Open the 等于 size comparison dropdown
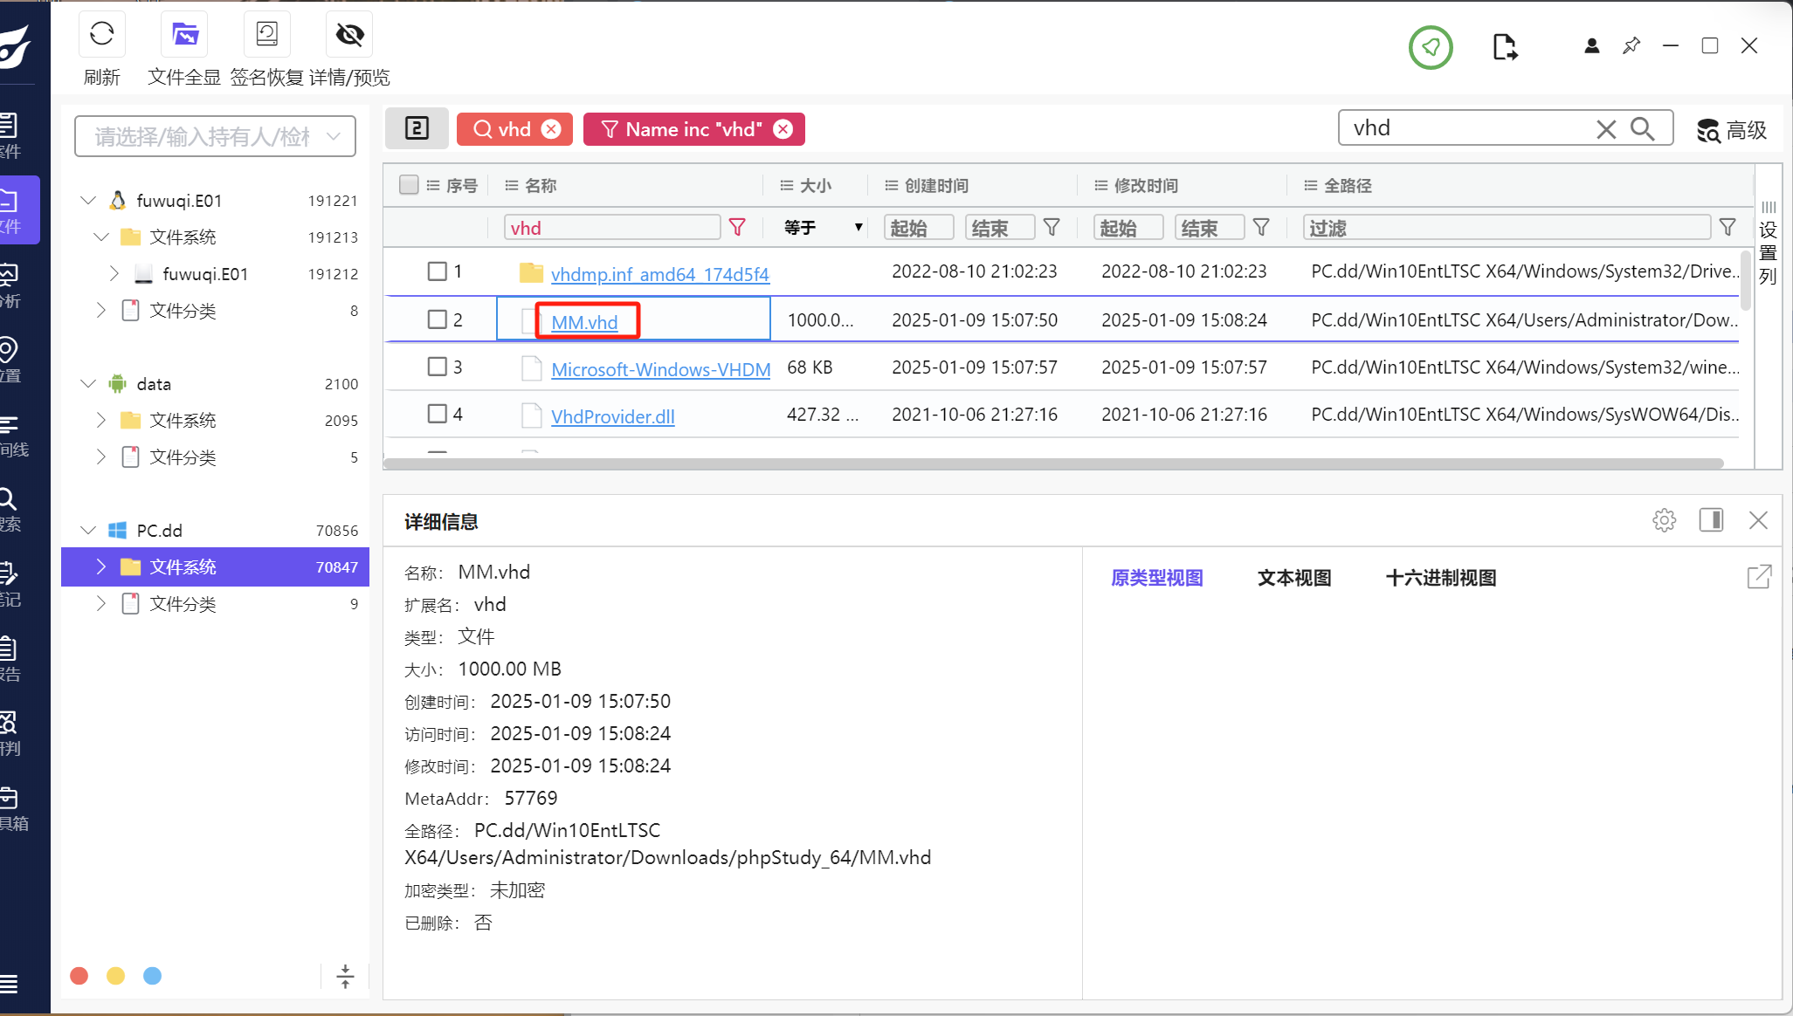The image size is (1793, 1016). pos(823,228)
